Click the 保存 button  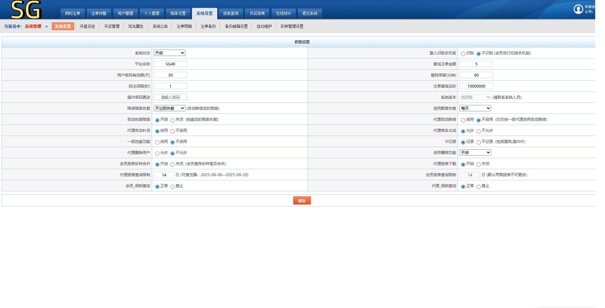pyautogui.click(x=302, y=201)
